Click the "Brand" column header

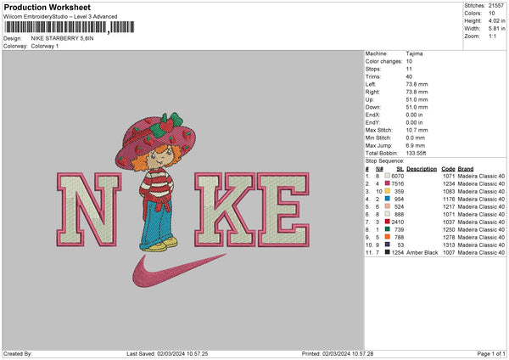point(466,169)
